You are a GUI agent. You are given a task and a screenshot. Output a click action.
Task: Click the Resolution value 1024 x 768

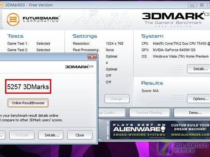(115, 44)
